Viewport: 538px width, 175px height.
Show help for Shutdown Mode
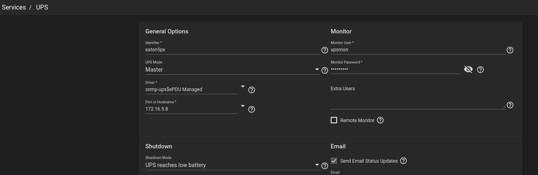(325, 166)
